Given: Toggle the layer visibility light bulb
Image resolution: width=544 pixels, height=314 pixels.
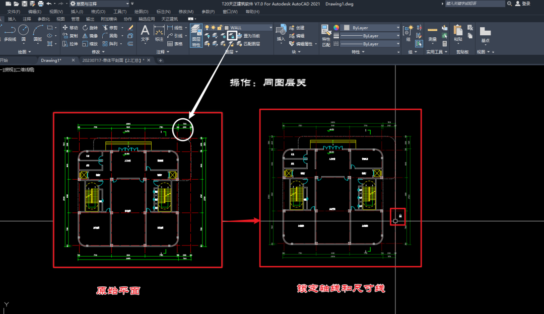Looking at the screenshot, I should coord(207,27).
